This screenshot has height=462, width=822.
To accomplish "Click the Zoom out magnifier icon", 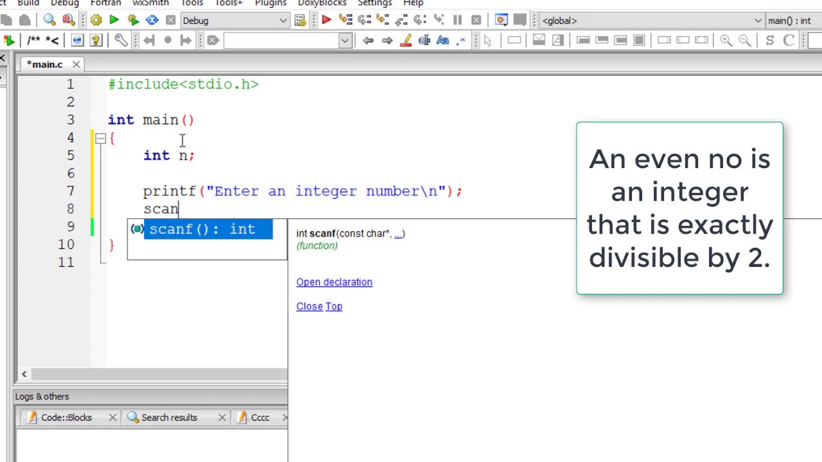I will click(x=744, y=40).
